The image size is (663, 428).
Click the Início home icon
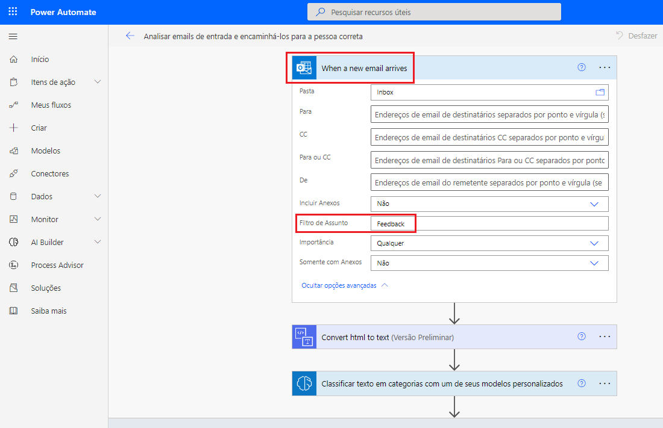[x=13, y=59]
